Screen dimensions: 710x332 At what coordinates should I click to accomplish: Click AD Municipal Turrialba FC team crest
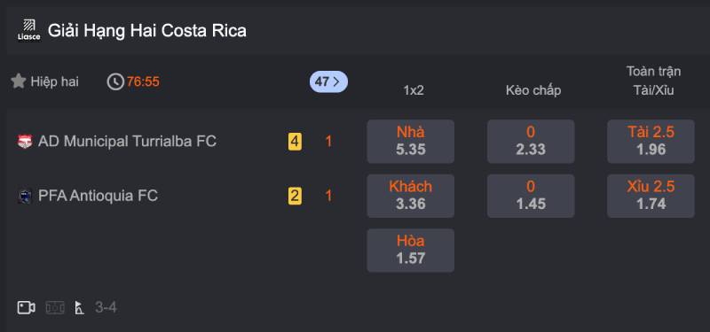click(x=25, y=142)
